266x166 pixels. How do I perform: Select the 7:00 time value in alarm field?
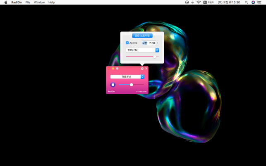(152, 43)
